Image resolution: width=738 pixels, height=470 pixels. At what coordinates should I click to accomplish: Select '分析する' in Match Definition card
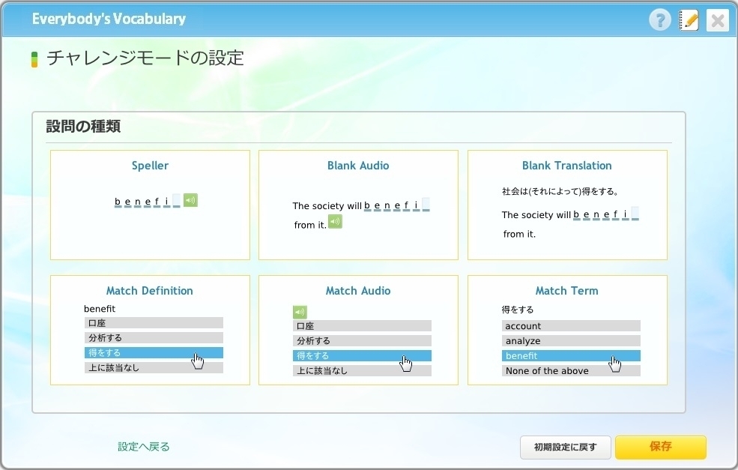coord(154,337)
